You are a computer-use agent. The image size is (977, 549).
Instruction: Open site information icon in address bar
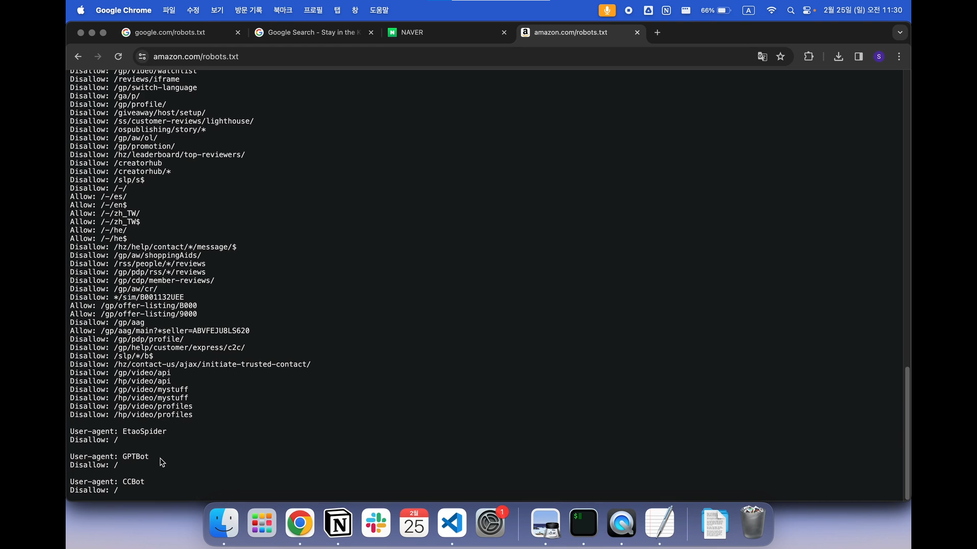click(142, 56)
